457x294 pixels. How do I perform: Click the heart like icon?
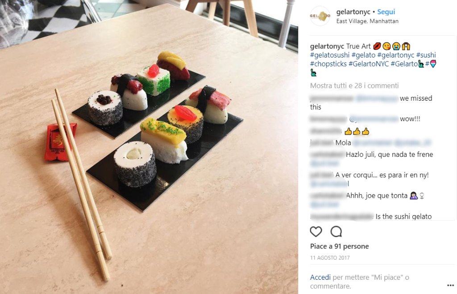[x=316, y=232]
